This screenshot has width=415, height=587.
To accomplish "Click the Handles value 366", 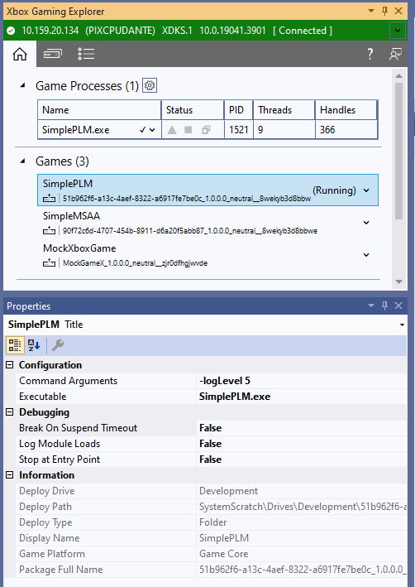I will tap(327, 130).
